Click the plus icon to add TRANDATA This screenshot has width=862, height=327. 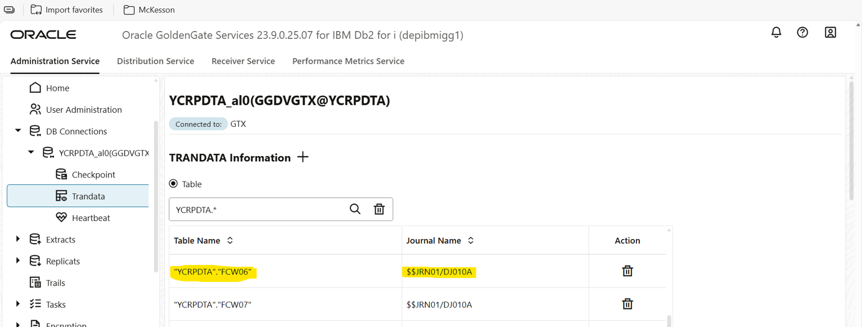pos(303,157)
